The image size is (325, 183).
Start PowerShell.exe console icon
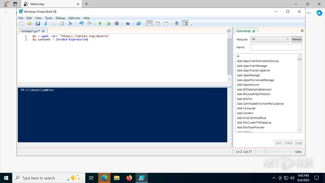tap(139, 23)
